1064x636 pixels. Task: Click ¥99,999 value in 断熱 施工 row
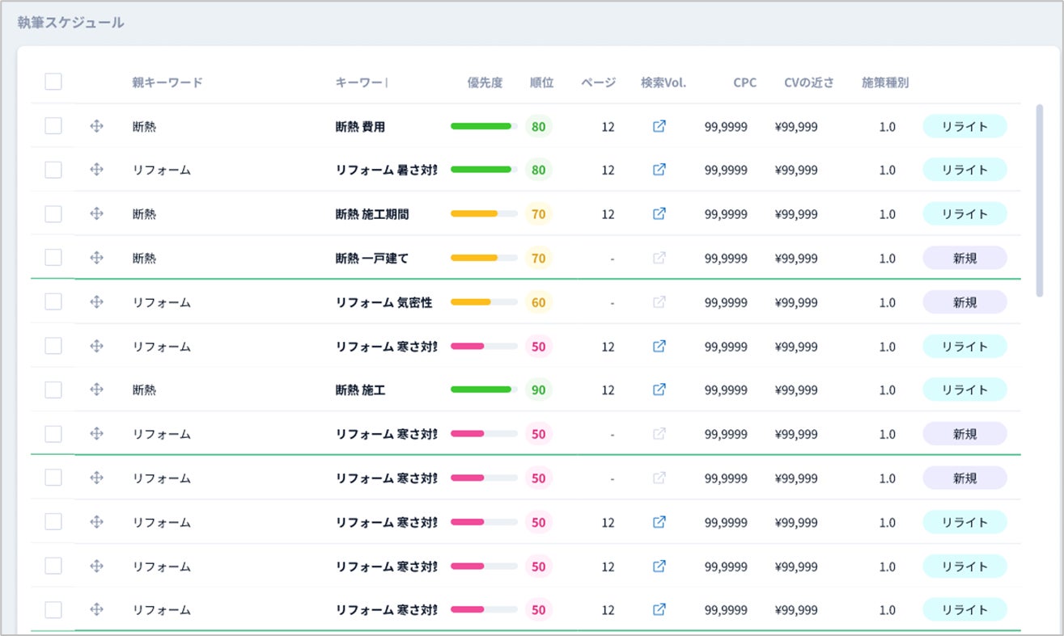pos(796,390)
